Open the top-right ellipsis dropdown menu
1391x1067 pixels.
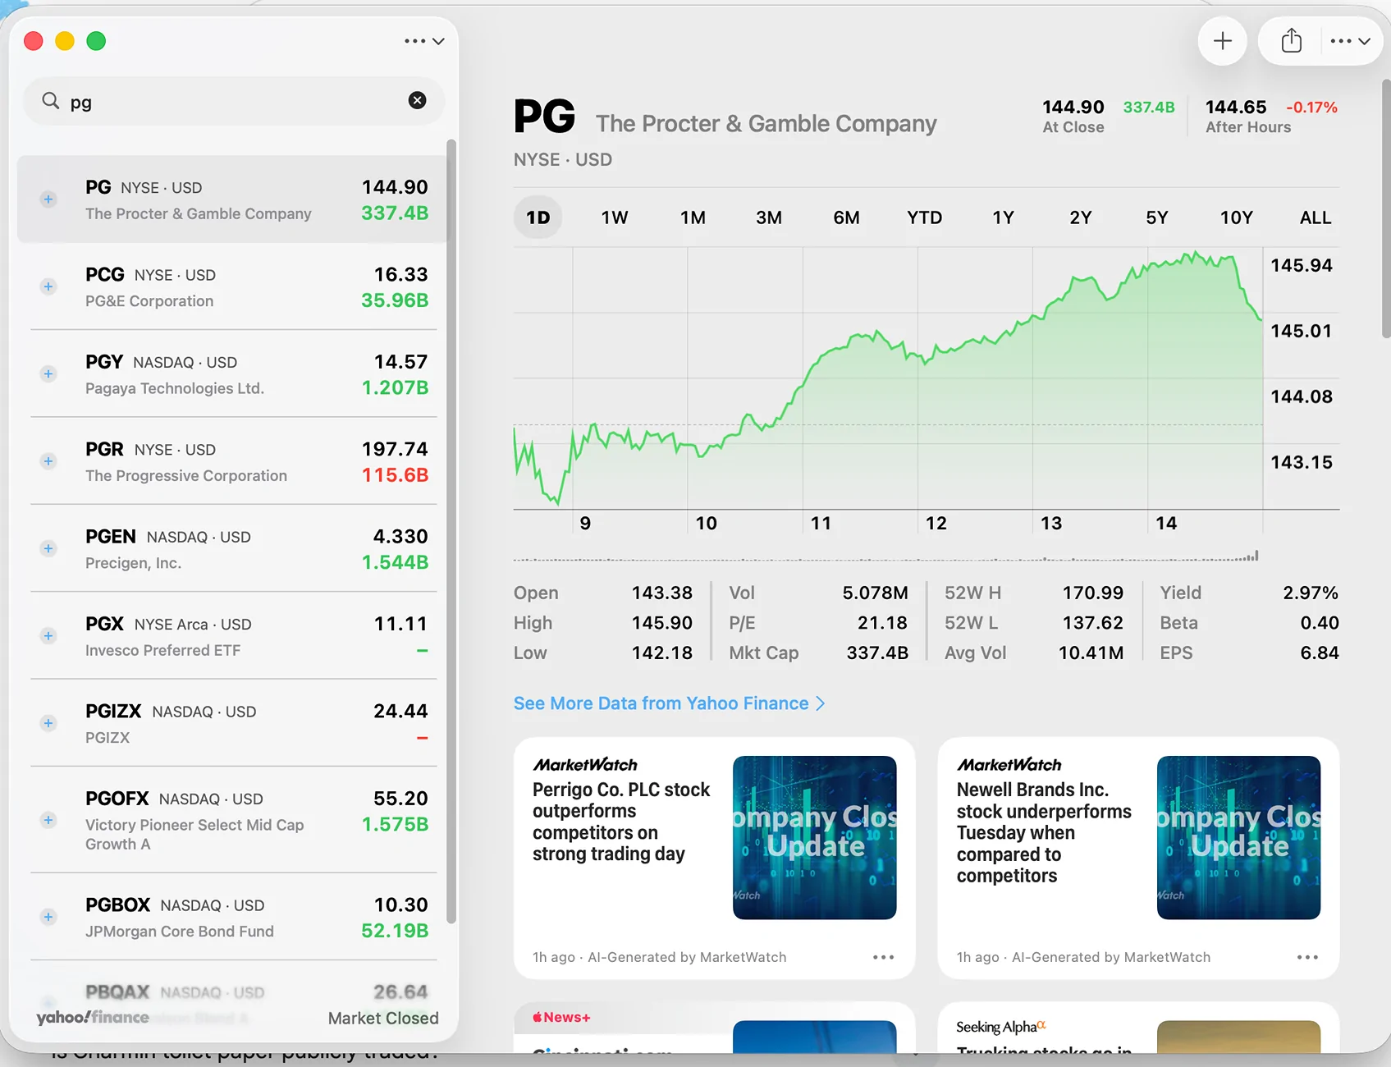(1351, 41)
